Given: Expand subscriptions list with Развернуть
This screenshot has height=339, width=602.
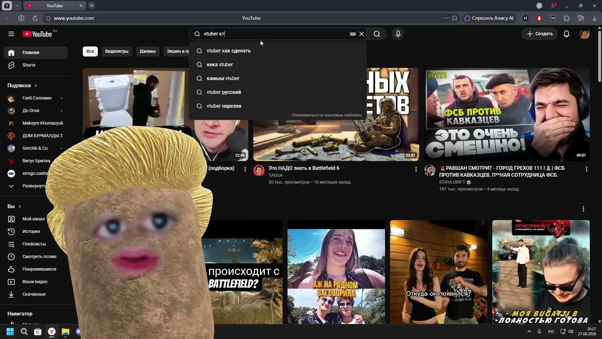Looking at the screenshot, I should click(28, 186).
